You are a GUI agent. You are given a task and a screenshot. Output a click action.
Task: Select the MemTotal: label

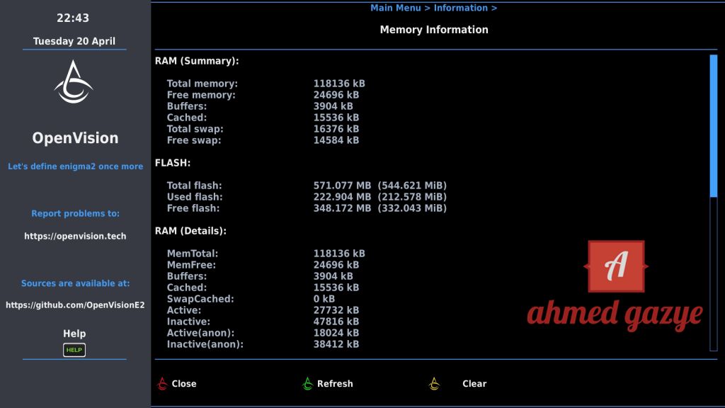[x=193, y=254]
